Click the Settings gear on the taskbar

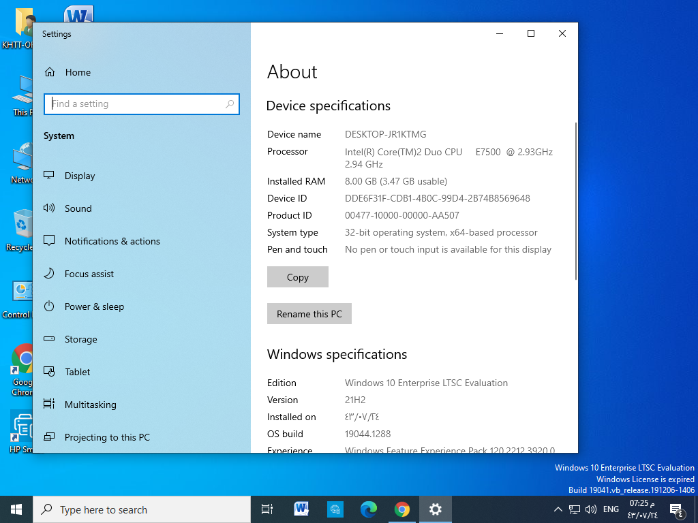point(436,509)
